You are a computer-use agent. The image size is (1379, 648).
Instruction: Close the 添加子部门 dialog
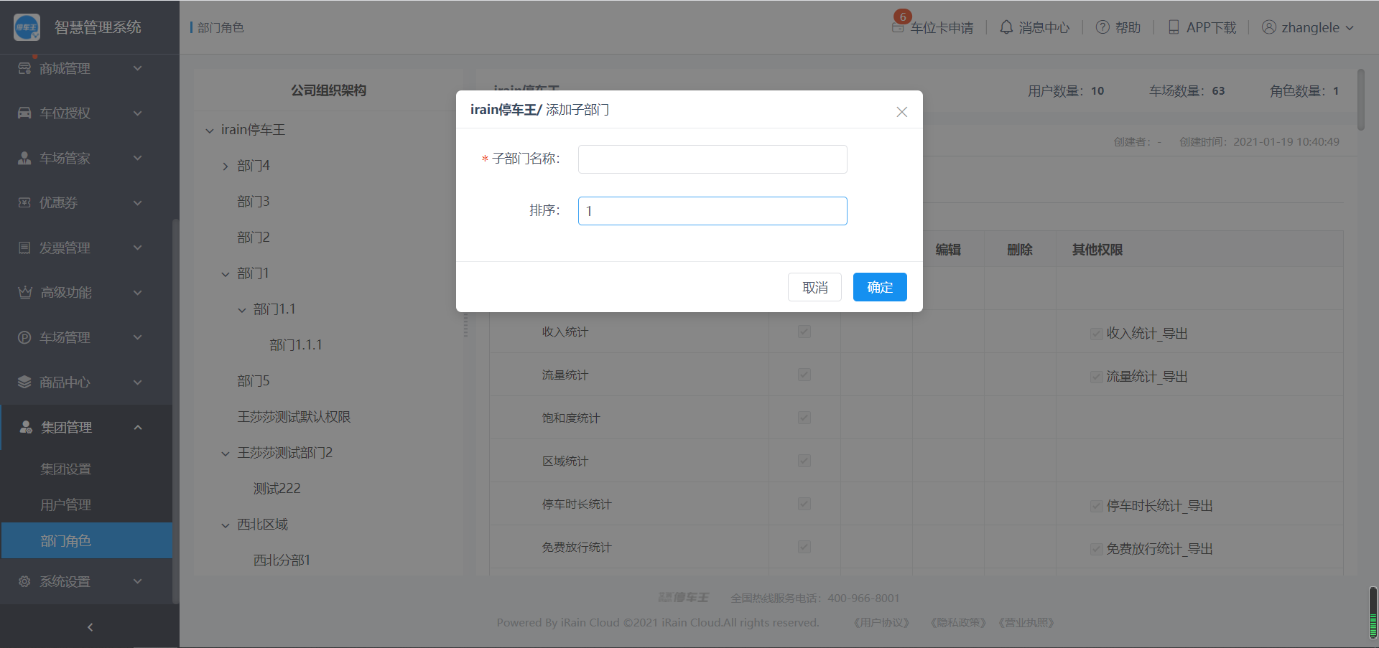point(902,112)
